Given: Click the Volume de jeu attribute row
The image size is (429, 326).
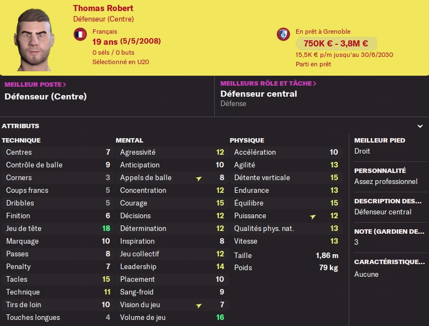Looking at the screenshot, I should pyautogui.click(x=172, y=317).
